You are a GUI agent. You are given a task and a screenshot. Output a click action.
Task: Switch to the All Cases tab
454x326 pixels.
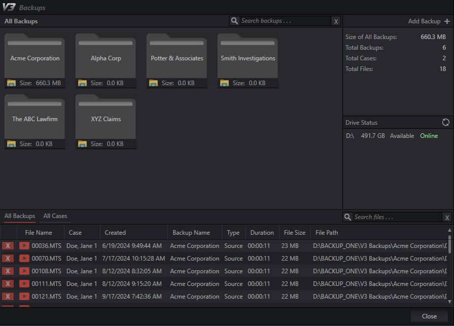55,216
